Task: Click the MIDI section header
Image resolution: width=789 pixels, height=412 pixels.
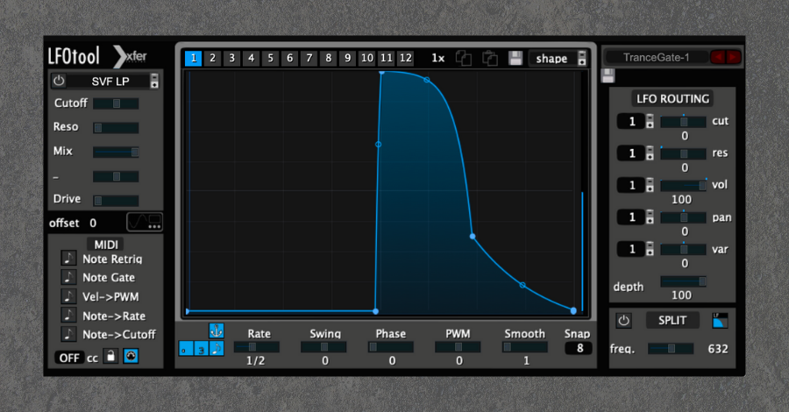Action: click(x=106, y=245)
